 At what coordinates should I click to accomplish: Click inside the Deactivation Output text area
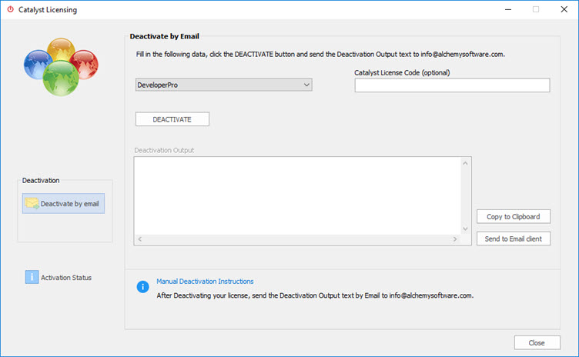298,196
